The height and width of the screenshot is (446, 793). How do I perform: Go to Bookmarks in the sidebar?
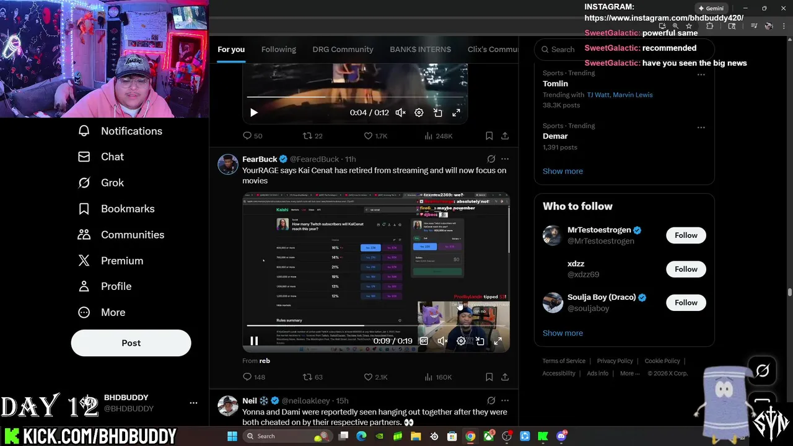point(116,209)
